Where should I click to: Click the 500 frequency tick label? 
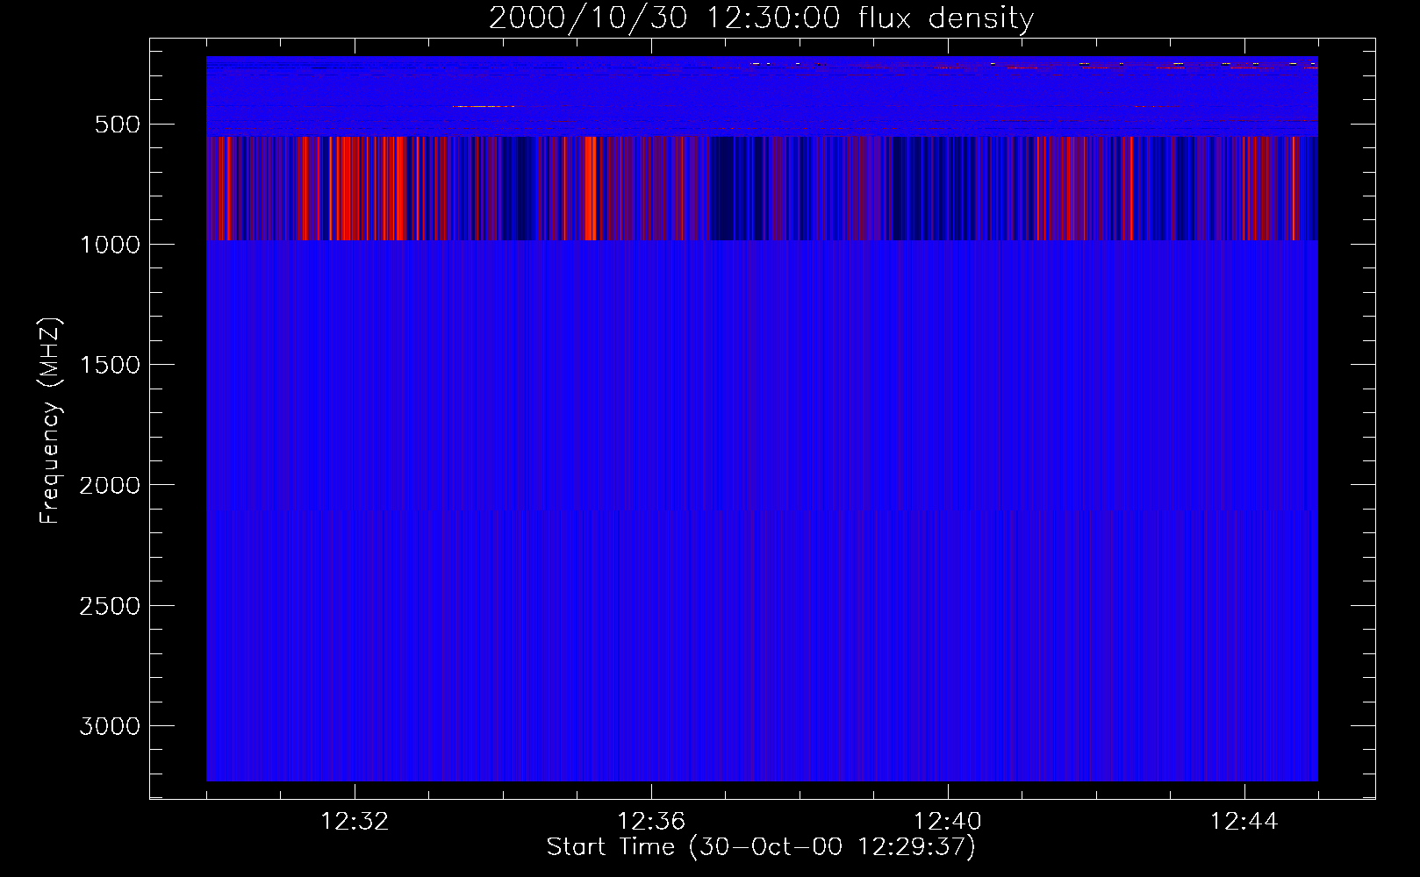coord(118,125)
